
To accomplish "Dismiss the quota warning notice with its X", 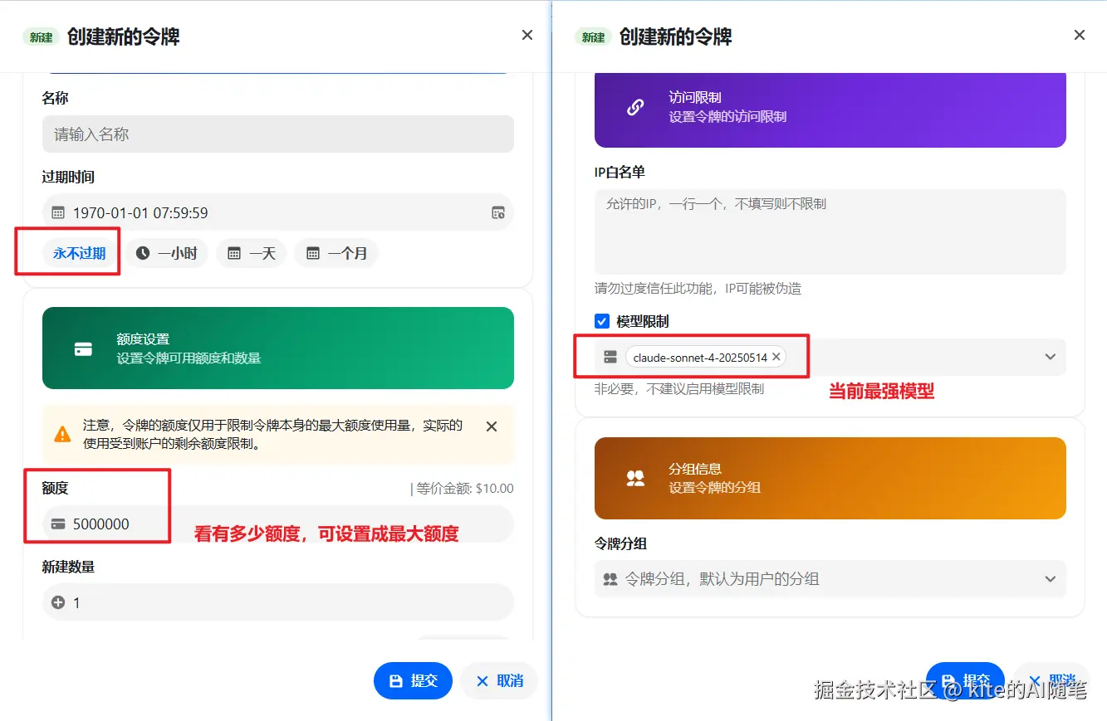I will pyautogui.click(x=491, y=426).
